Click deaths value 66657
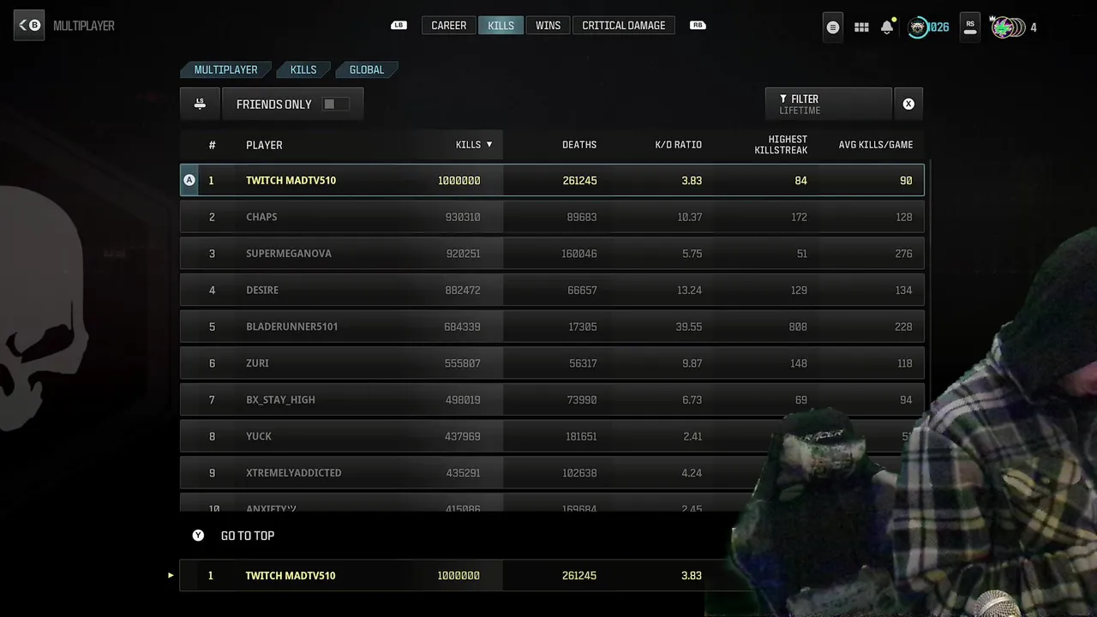The width and height of the screenshot is (1097, 617). point(582,290)
